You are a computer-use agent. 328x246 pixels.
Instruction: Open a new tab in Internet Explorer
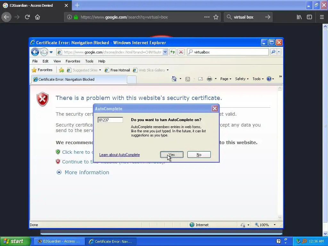point(132,80)
